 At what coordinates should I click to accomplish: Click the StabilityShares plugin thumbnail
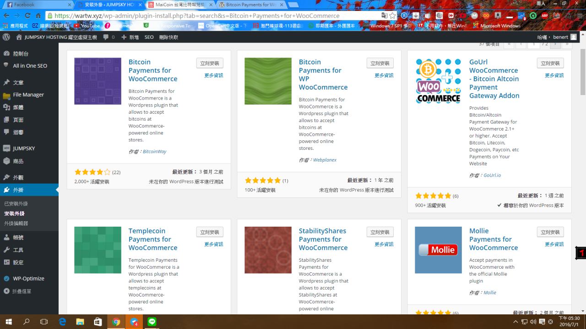[268, 250]
